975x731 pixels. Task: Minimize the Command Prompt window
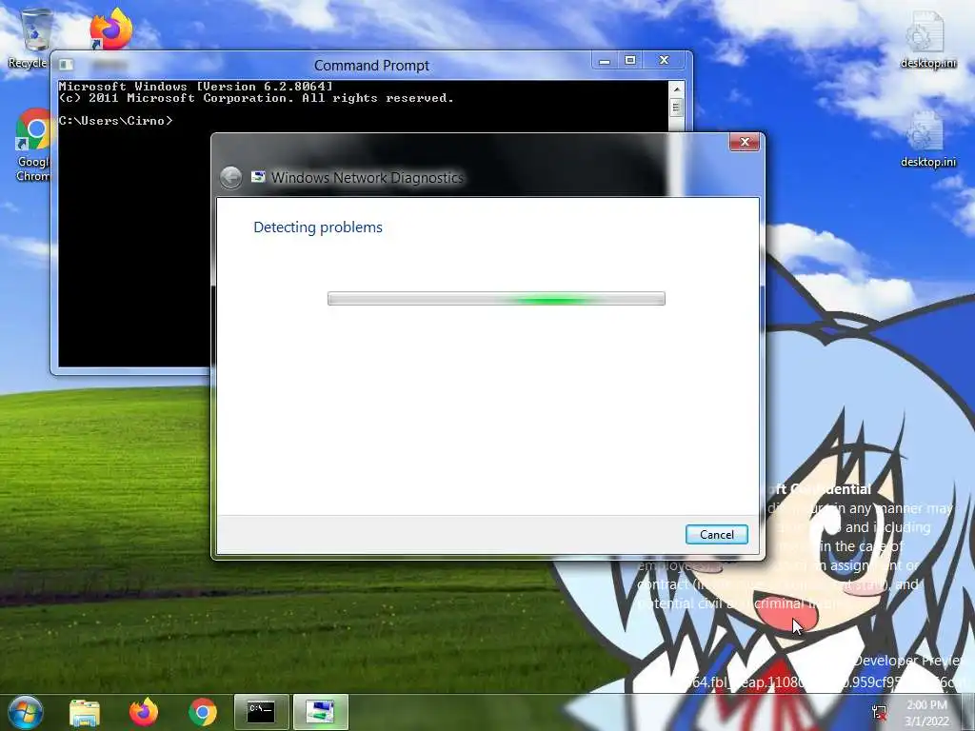(604, 61)
